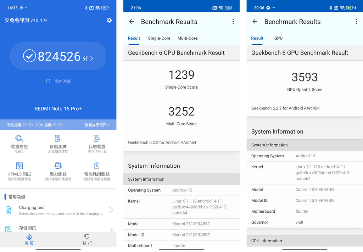This screenshot has height=252, width=363.
Task: Expand Charging test via its right chevron
Action: (111, 210)
